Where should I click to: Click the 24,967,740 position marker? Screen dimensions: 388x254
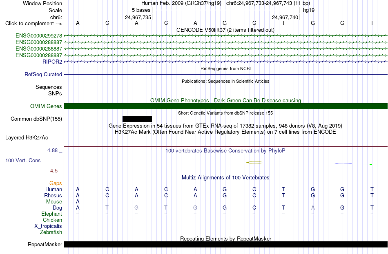click(285, 17)
